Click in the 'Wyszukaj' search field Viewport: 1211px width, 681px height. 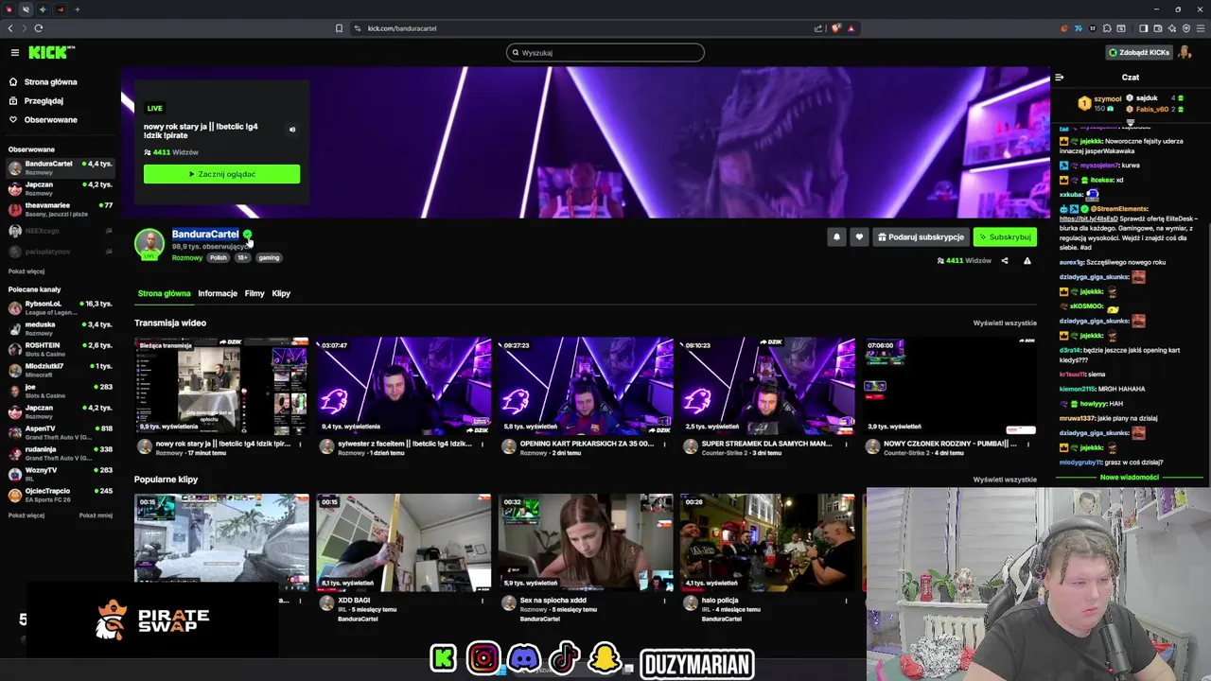(605, 53)
